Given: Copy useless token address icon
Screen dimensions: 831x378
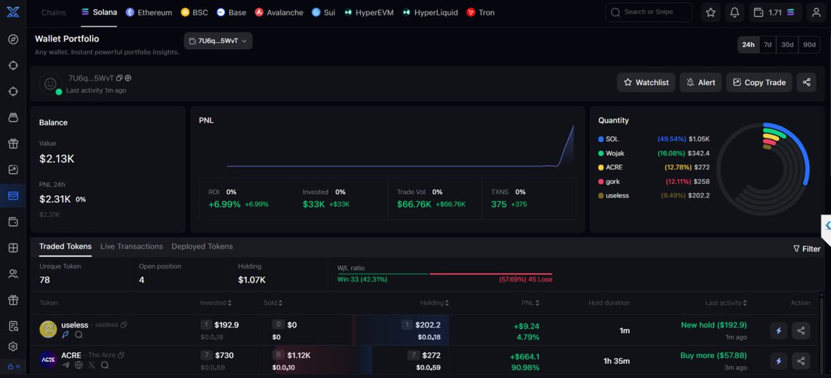Looking at the screenshot, I should coord(124,325).
